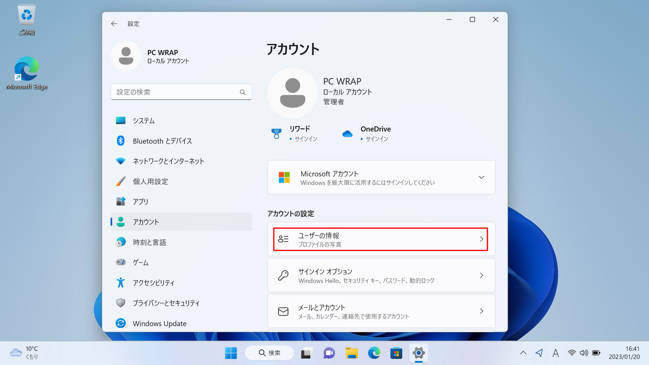649x365 pixels.
Task: Select Microsoft Edge desktop shortcut
Action: [26, 73]
